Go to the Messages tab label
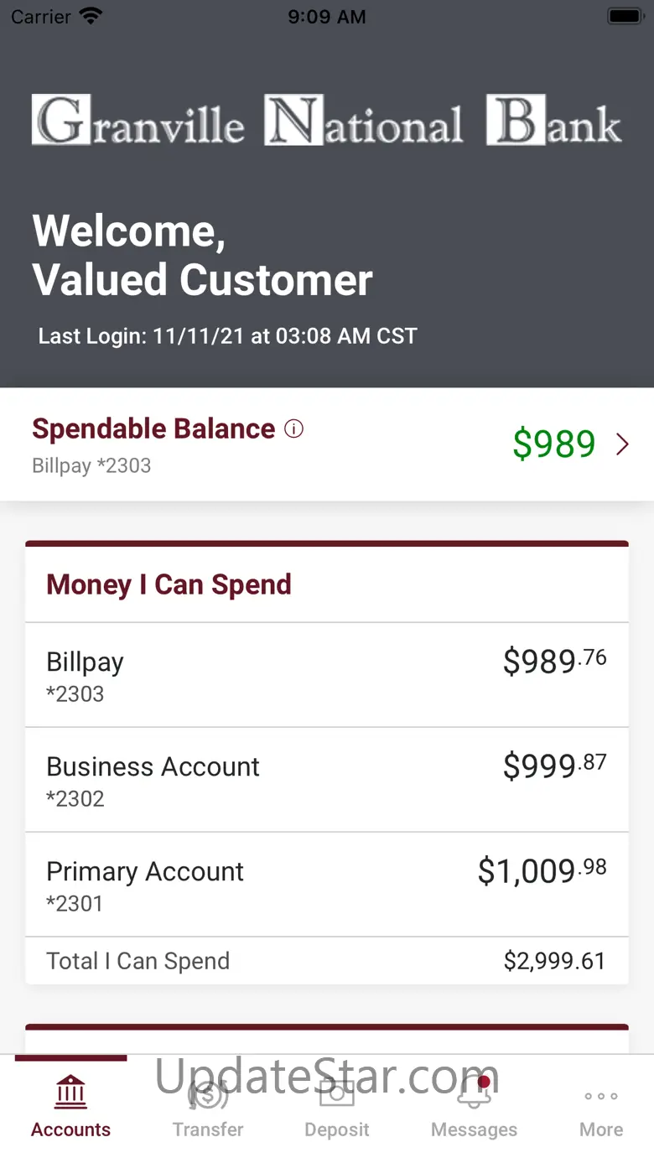Image resolution: width=654 pixels, height=1163 pixels. click(x=474, y=1129)
